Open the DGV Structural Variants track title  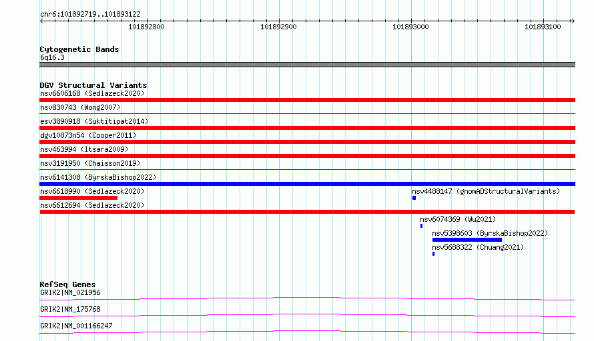tap(93, 85)
